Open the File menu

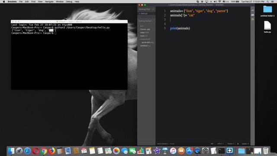[x=21, y=2]
